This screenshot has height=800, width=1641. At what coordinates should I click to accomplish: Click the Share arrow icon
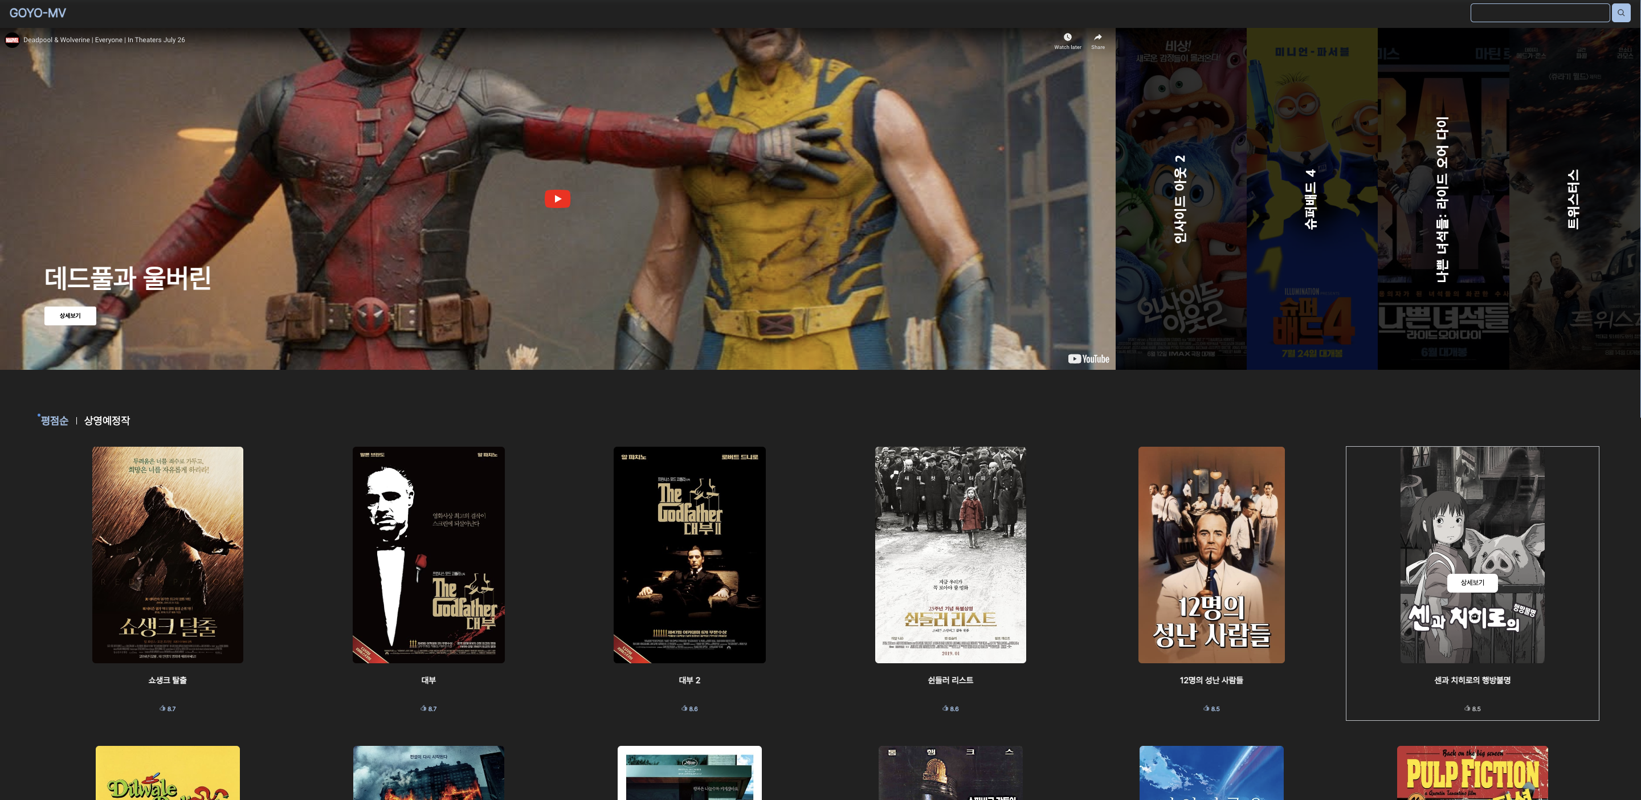(1097, 38)
